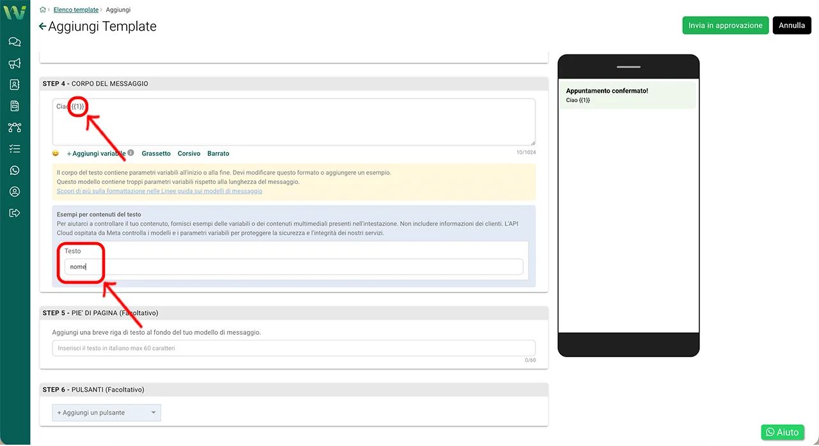Expand the Aggiungi un pulsante dropdown
The width and height of the screenshot is (819, 446).
tap(106, 413)
